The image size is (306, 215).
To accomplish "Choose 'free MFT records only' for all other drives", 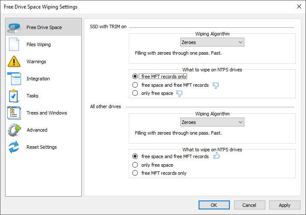I will point(135,173).
